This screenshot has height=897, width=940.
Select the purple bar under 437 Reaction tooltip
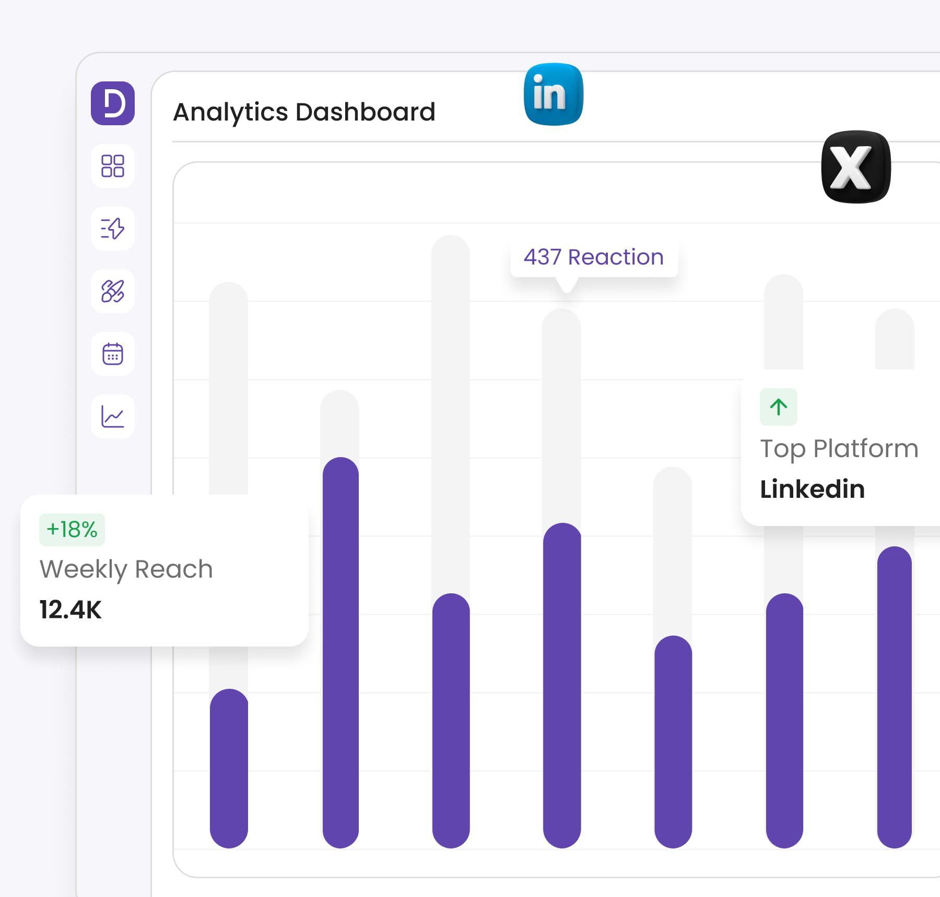(x=562, y=686)
